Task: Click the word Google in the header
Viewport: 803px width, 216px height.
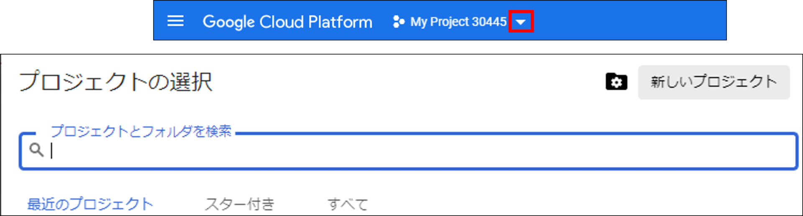Action: [229, 22]
